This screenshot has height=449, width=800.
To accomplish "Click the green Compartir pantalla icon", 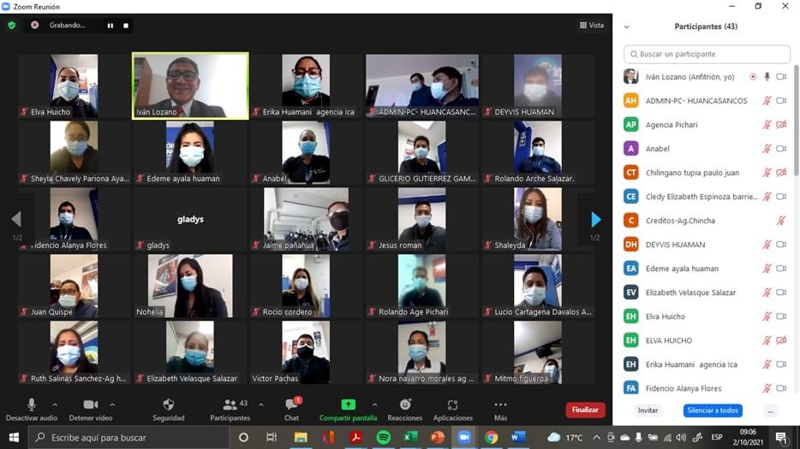I will point(348,405).
